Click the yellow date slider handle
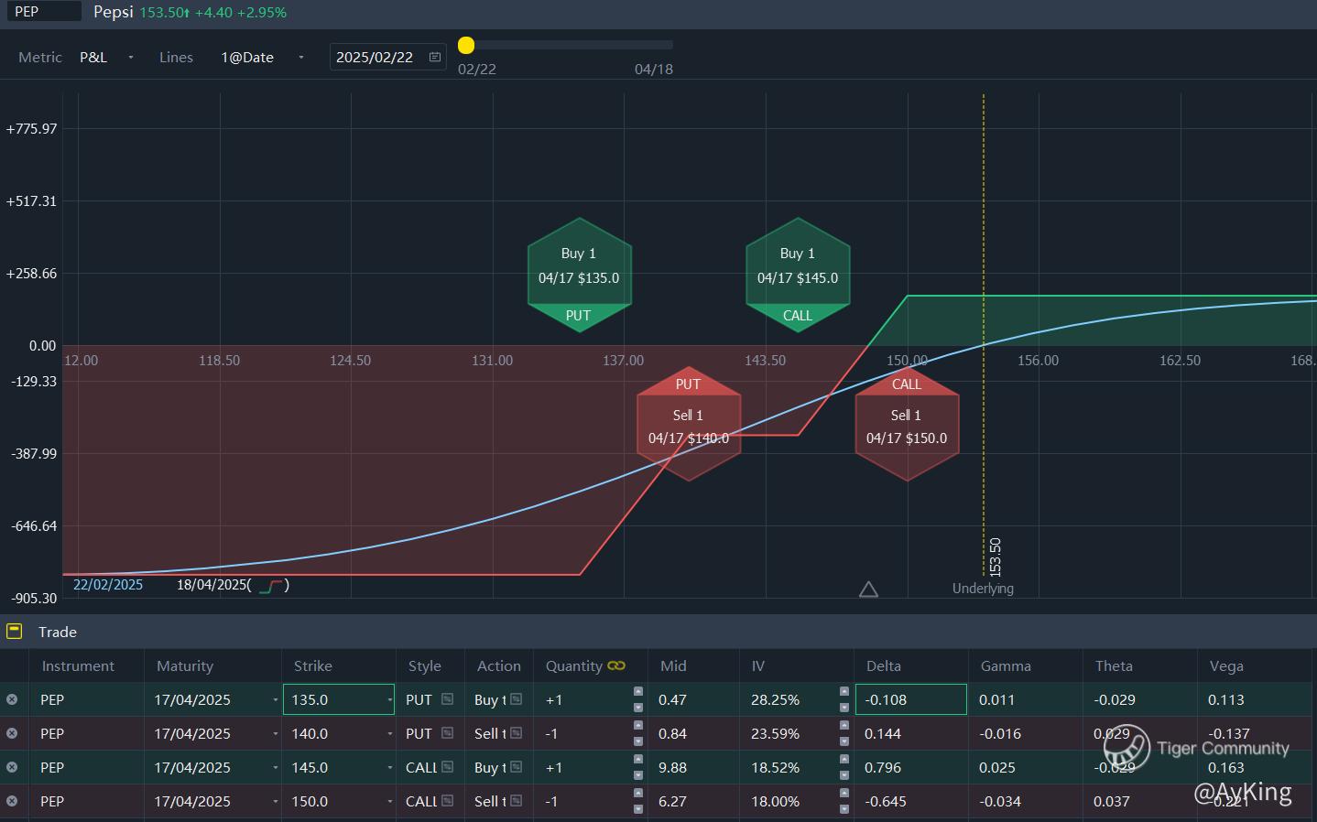The image size is (1317, 822). point(466,45)
